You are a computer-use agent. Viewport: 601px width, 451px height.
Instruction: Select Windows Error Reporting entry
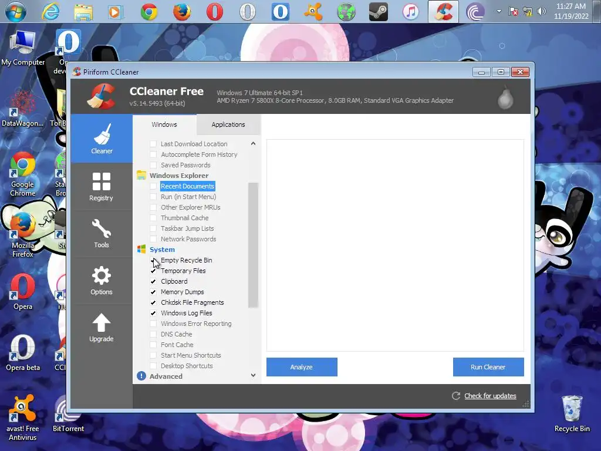pyautogui.click(x=196, y=324)
